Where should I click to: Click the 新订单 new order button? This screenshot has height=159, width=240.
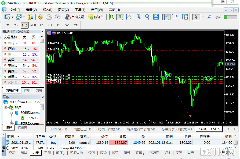coord(96,17)
